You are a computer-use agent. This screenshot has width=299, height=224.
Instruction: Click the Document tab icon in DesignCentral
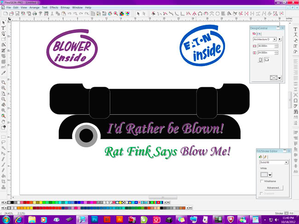coord(259,34)
